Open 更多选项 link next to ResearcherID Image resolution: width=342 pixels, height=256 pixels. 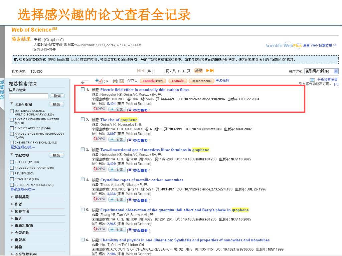(x=222, y=81)
